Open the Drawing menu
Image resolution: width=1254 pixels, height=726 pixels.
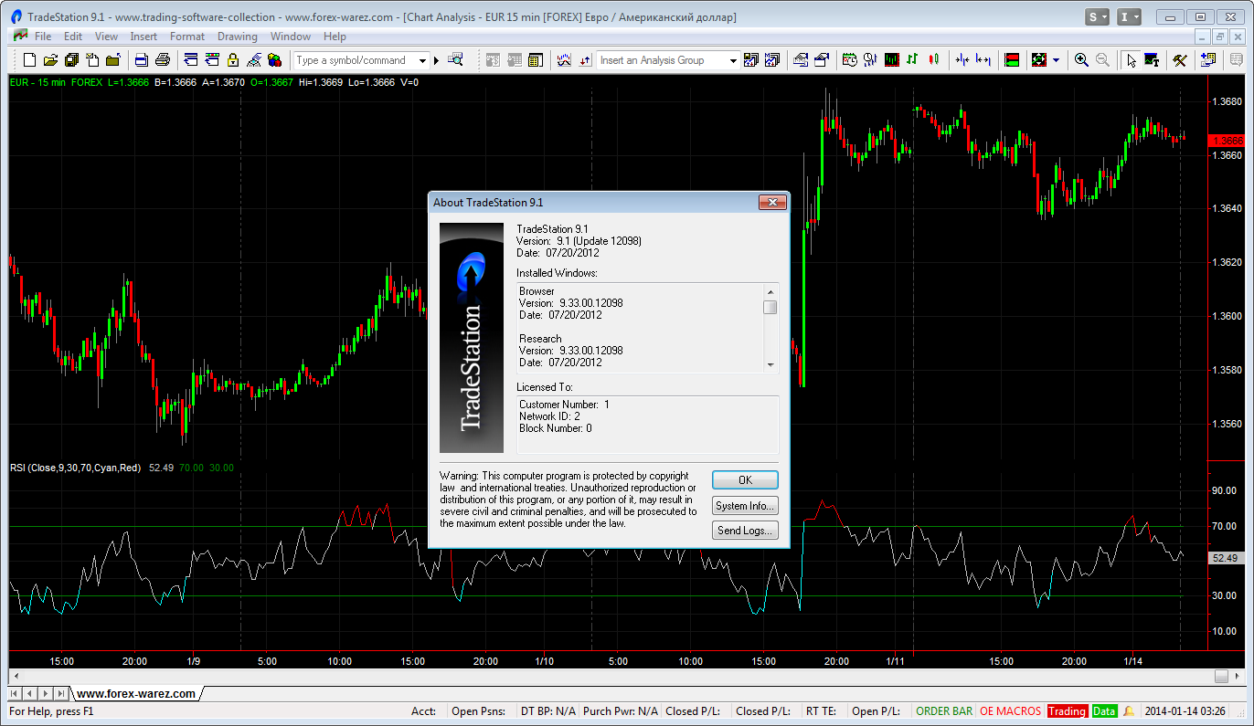click(237, 37)
